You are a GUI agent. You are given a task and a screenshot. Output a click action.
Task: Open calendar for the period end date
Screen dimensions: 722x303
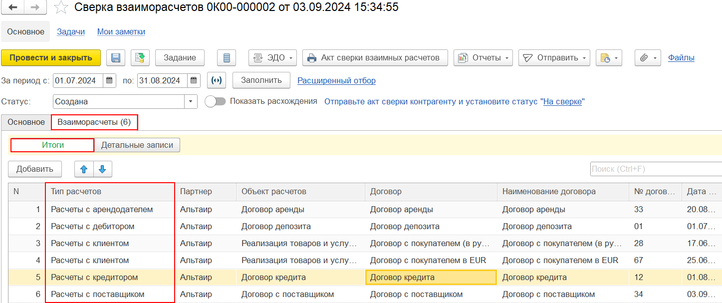pos(194,80)
